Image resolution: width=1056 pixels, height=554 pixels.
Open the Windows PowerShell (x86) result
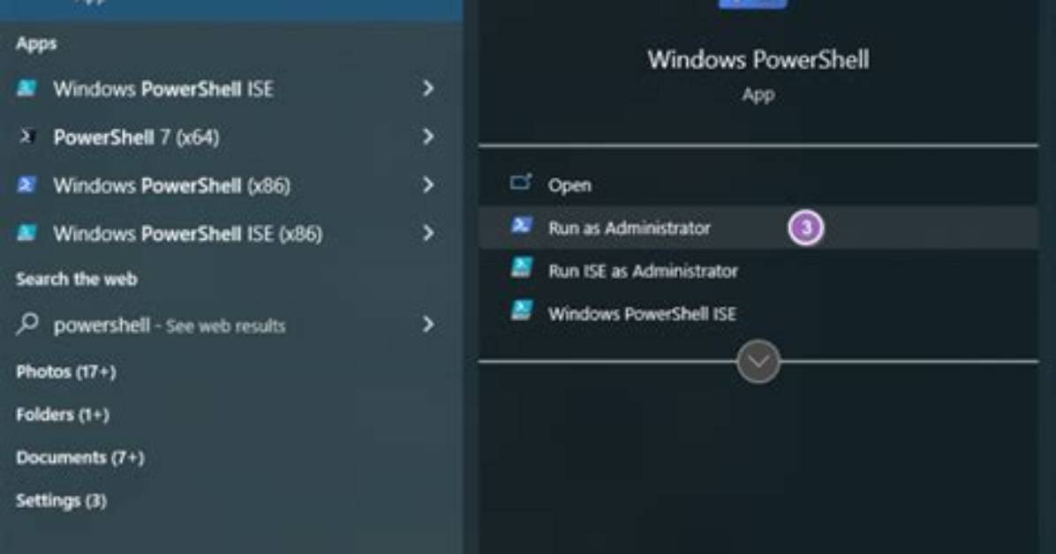pyautogui.click(x=172, y=186)
